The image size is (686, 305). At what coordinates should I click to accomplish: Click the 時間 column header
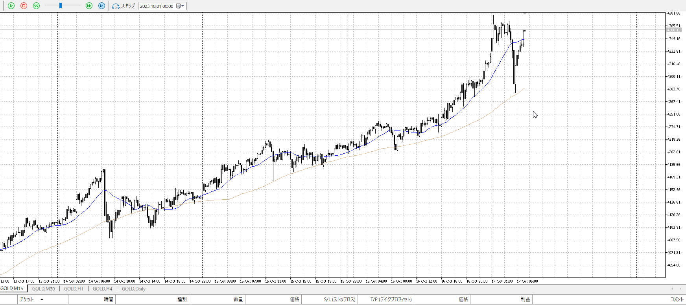(x=109, y=299)
